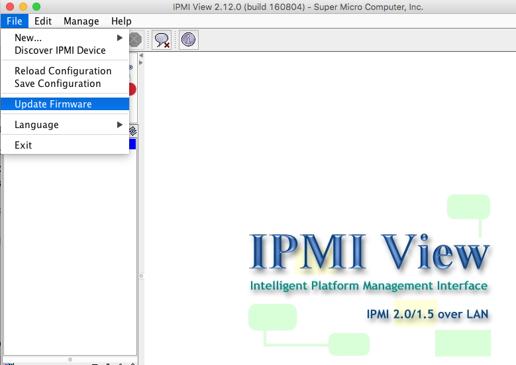Image resolution: width=516 pixels, height=365 pixels.
Task: Open the File menu
Action: (15, 21)
